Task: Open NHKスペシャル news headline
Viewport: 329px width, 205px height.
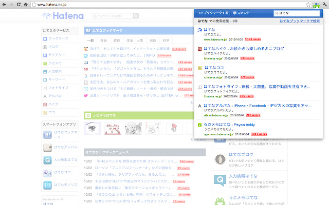Action: point(137,161)
